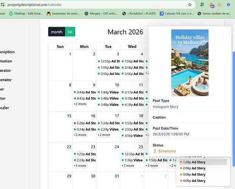Image resolution: width=235 pixels, height=189 pixels.
Task: Open the 2:48p Video on March 10
Action: click(108, 98)
